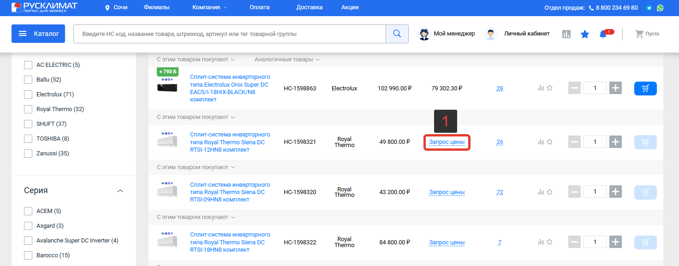The image size is (679, 266).
Task: Click the Сочи location pin
Action: click(x=107, y=8)
